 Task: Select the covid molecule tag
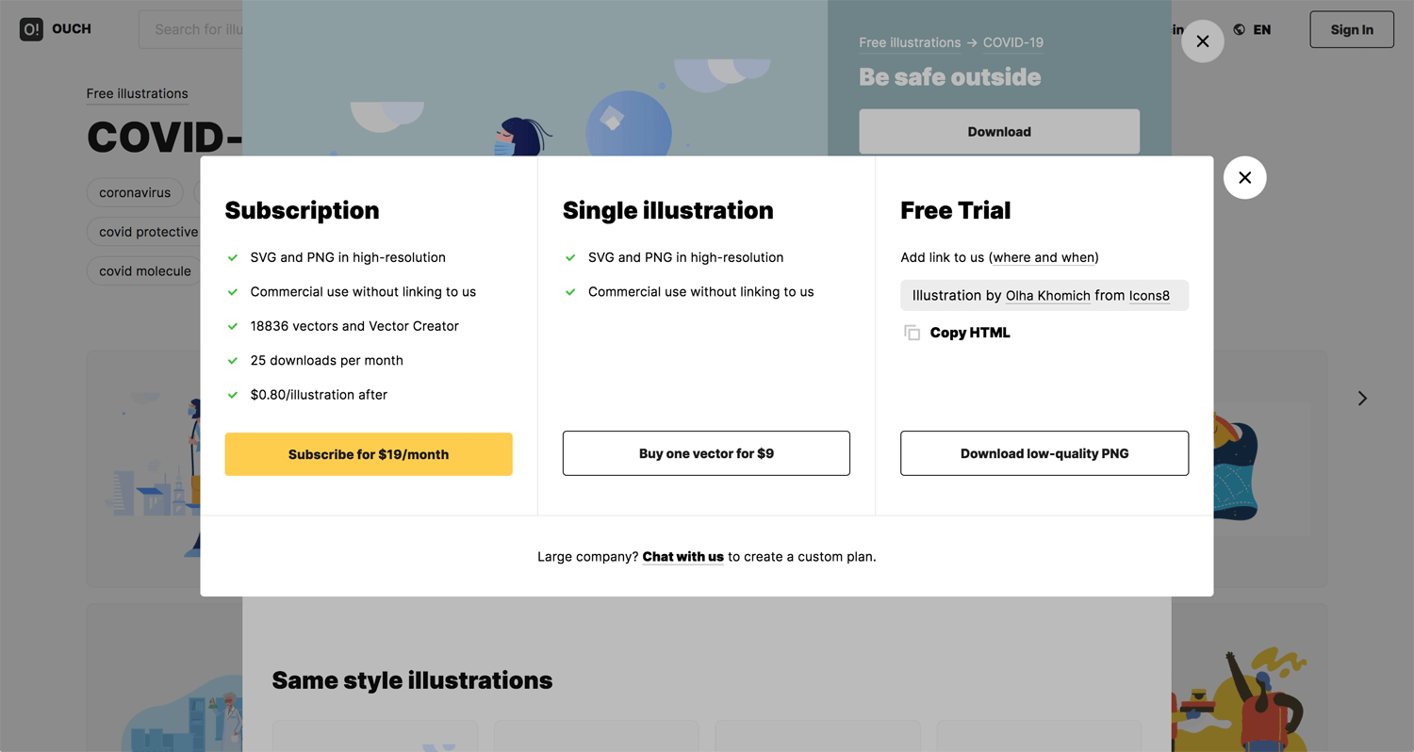[x=145, y=271]
